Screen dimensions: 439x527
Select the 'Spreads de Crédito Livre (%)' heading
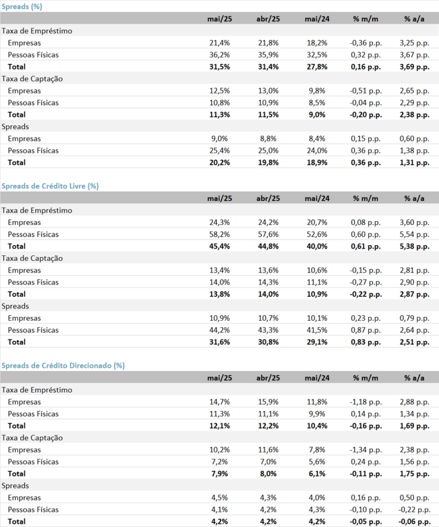click(x=50, y=186)
